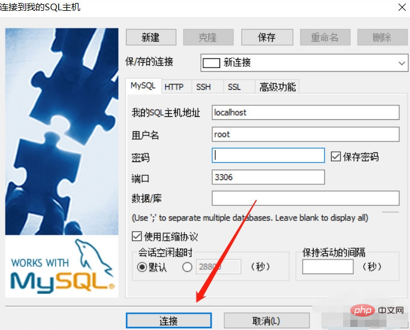This screenshot has height=330, width=410.
Task: Click the white color box beside 新连接
Action: [x=211, y=63]
